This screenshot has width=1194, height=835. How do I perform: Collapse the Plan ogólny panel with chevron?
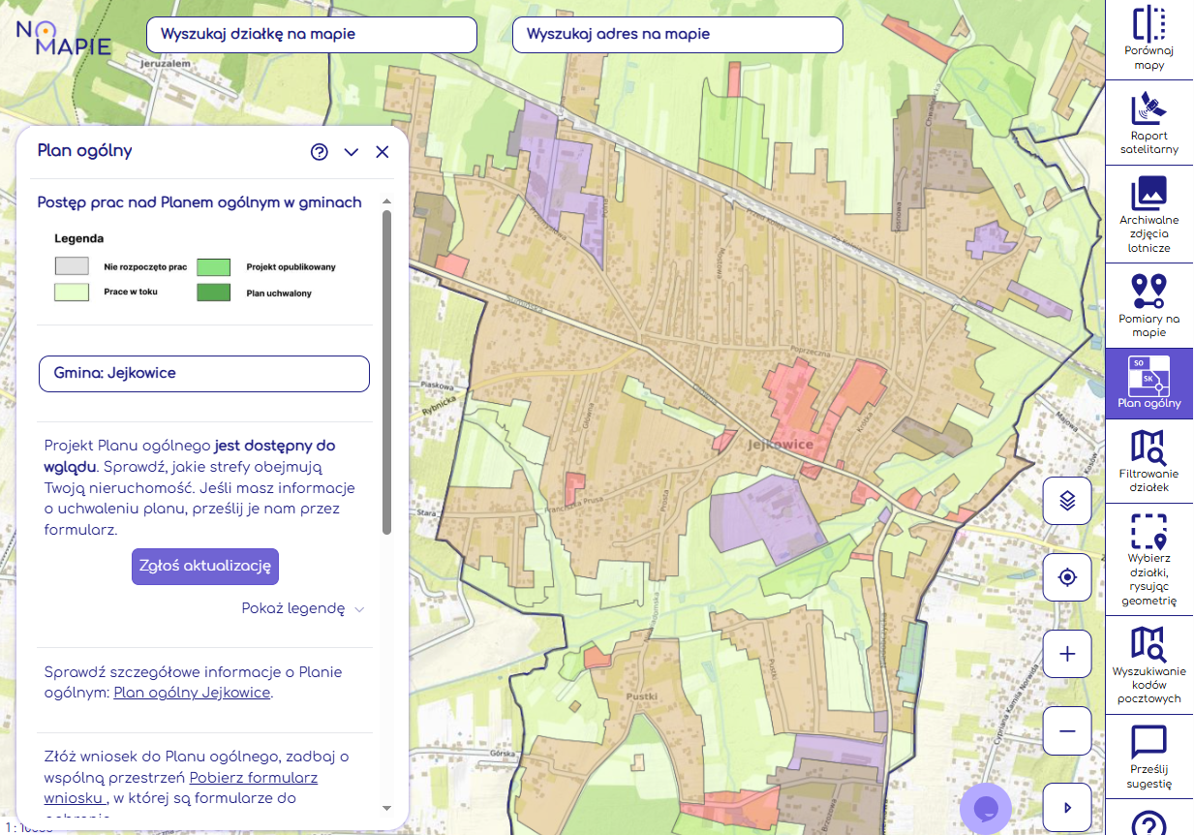click(352, 152)
